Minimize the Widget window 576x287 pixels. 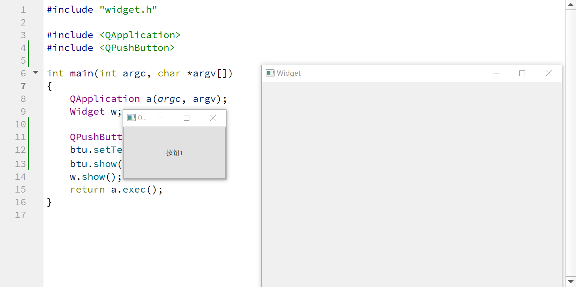(x=496, y=73)
